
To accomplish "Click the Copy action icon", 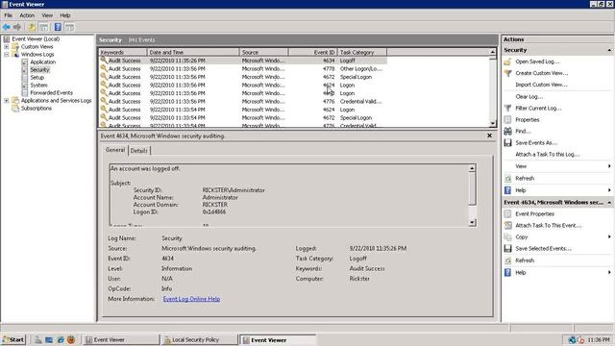I will [x=507, y=237].
